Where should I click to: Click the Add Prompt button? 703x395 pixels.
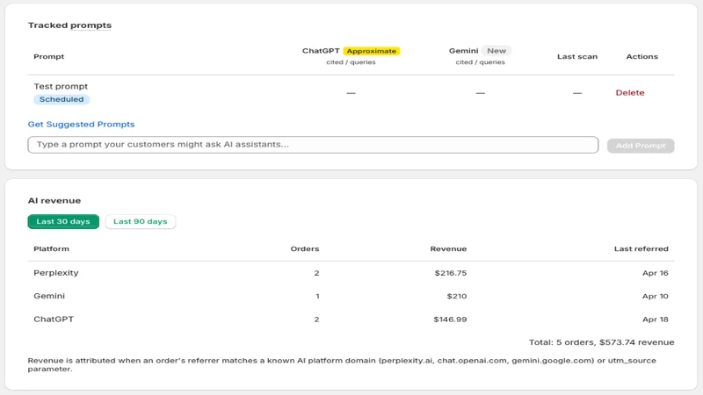point(641,146)
